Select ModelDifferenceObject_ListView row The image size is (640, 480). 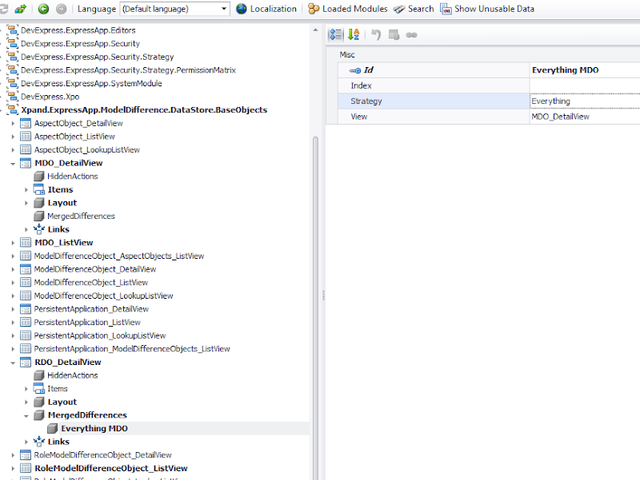pos(90,283)
